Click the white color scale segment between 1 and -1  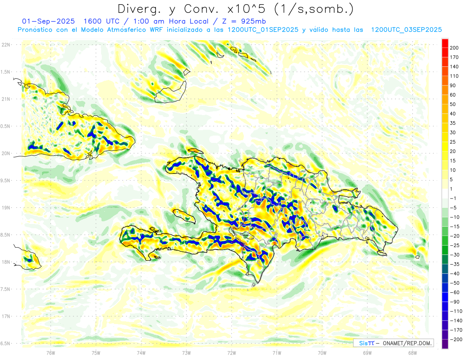[x=445, y=193]
